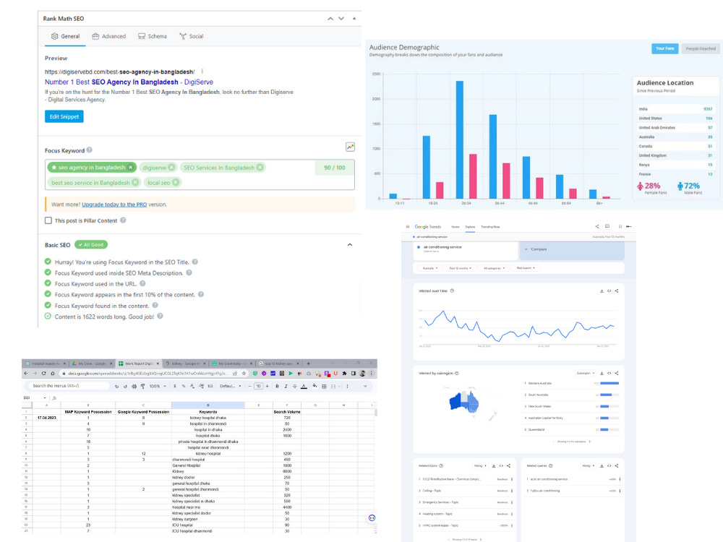Click 'India' row in Audience Location
This screenshot has width=723, height=542.
pyautogui.click(x=675, y=109)
